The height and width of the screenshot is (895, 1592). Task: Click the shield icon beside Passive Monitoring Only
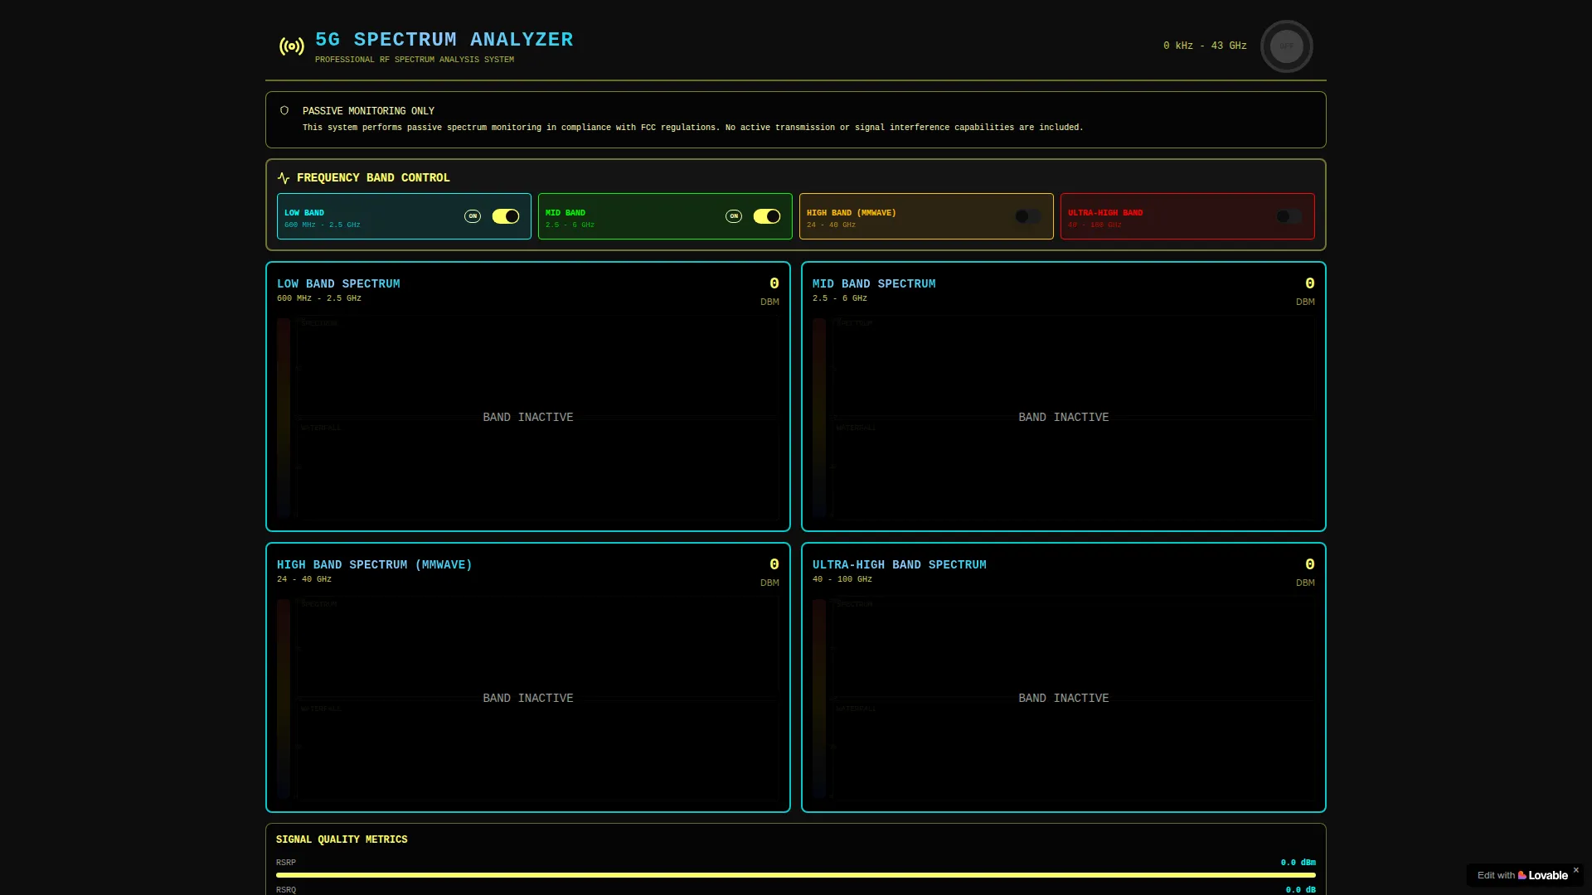(x=284, y=110)
